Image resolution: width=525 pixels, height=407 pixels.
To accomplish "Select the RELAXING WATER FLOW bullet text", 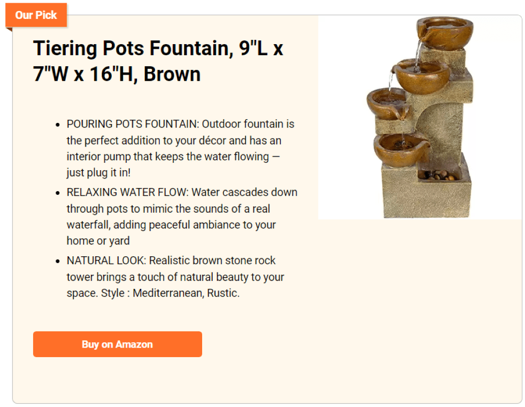I will [182, 216].
